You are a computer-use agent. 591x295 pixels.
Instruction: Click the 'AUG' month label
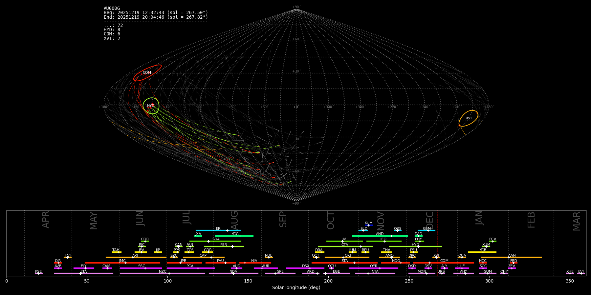pyautogui.click(x=234, y=220)
